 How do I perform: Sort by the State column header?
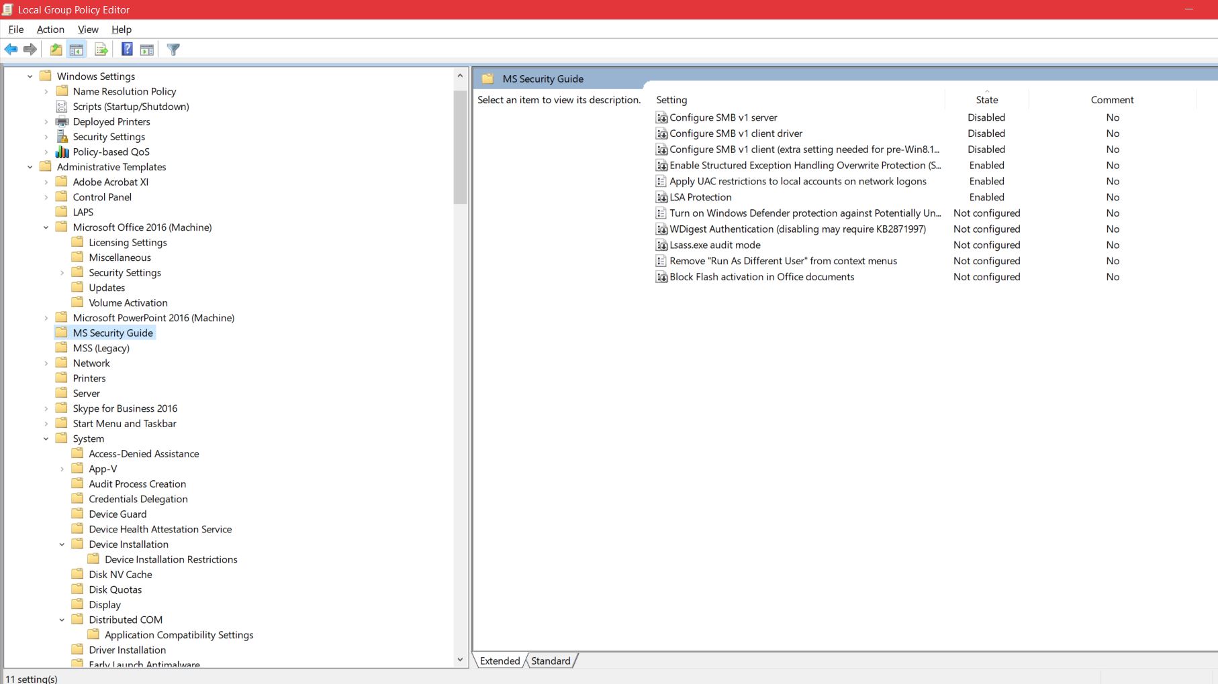click(986, 100)
